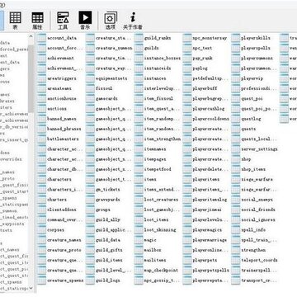Select the items table icon
Screen dimensions: 297x297
pos(139,179)
